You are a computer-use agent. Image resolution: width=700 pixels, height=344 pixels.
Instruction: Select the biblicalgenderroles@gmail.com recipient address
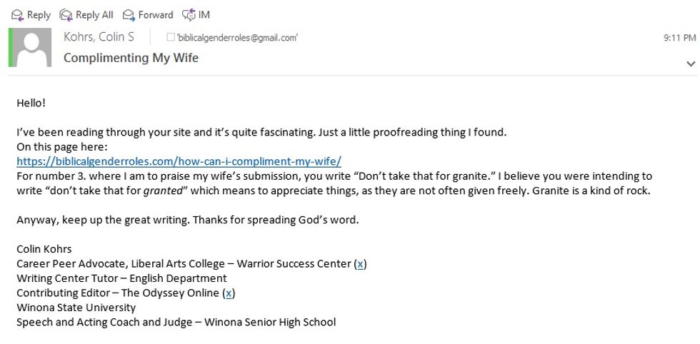coord(236,38)
